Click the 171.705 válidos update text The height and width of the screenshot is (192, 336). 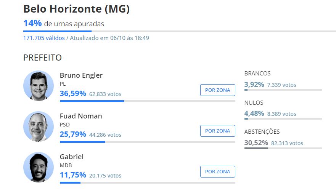86,38
